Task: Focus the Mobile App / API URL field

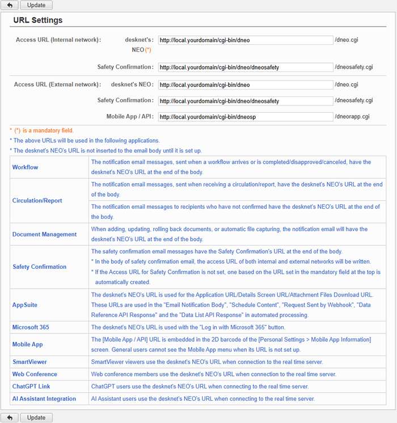Action: 245,117
